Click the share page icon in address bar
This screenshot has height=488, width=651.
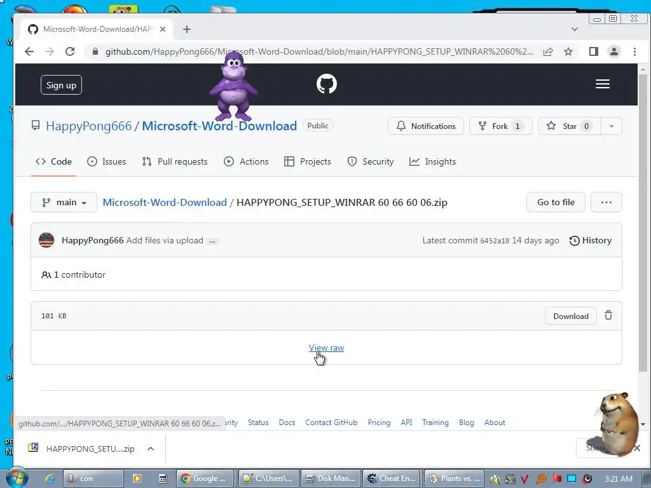(x=548, y=51)
